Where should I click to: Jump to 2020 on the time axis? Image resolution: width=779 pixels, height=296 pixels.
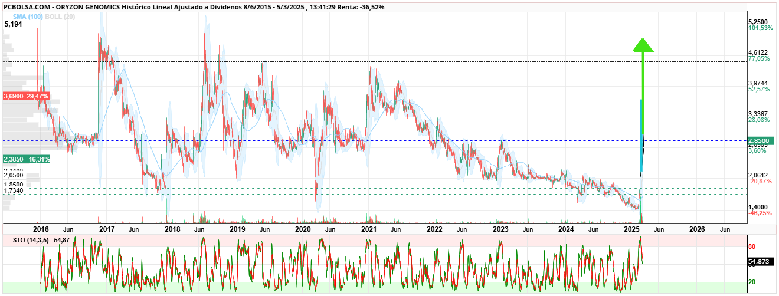tap(303, 229)
